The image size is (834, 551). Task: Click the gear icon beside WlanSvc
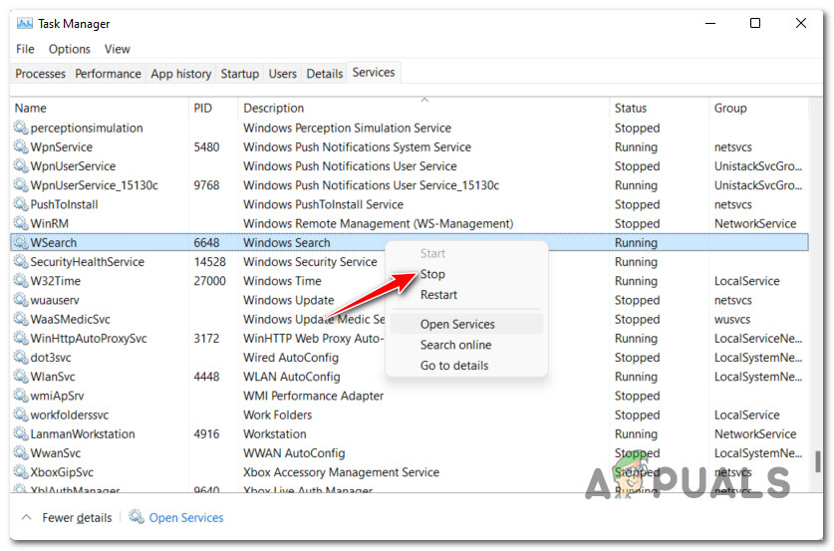point(21,377)
